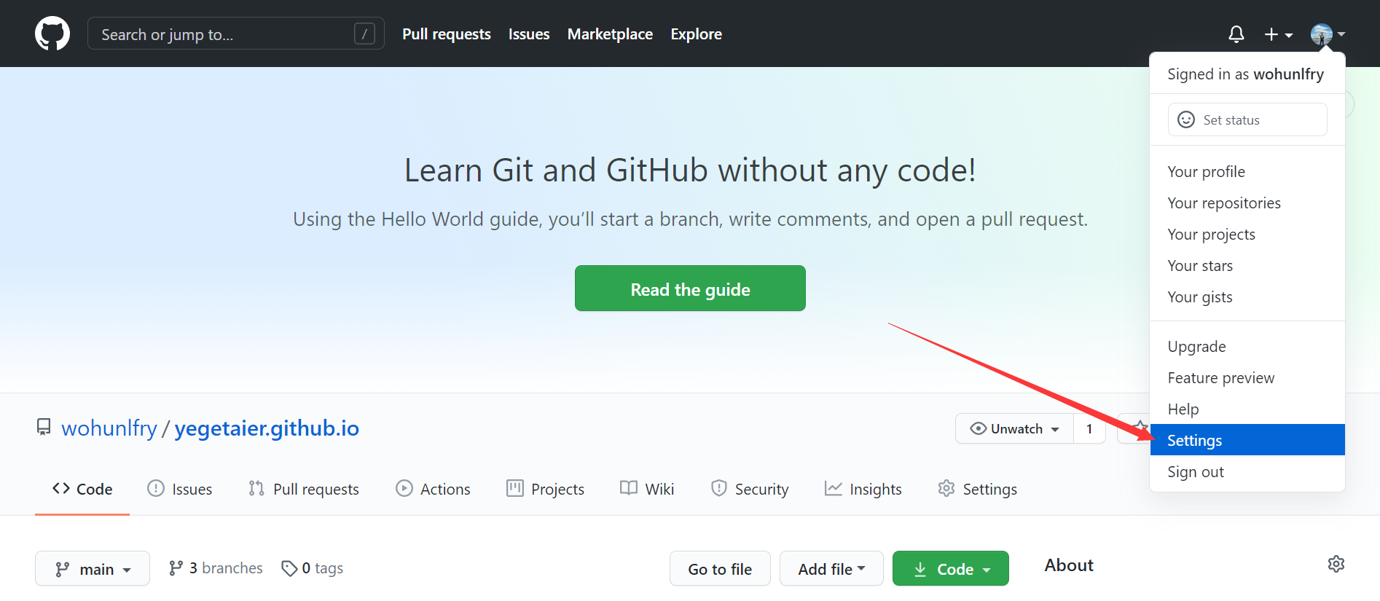Click the slash shortcut key icon
The height and width of the screenshot is (601, 1380).
coord(364,34)
